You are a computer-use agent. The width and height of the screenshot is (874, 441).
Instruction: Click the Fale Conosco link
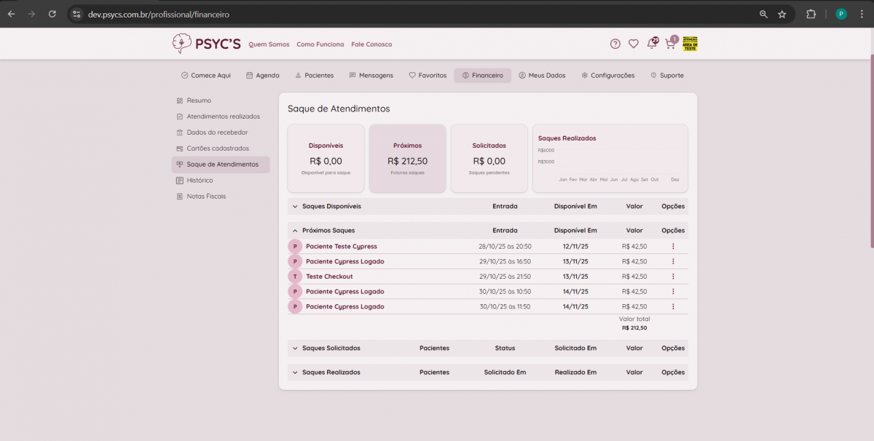pos(371,44)
